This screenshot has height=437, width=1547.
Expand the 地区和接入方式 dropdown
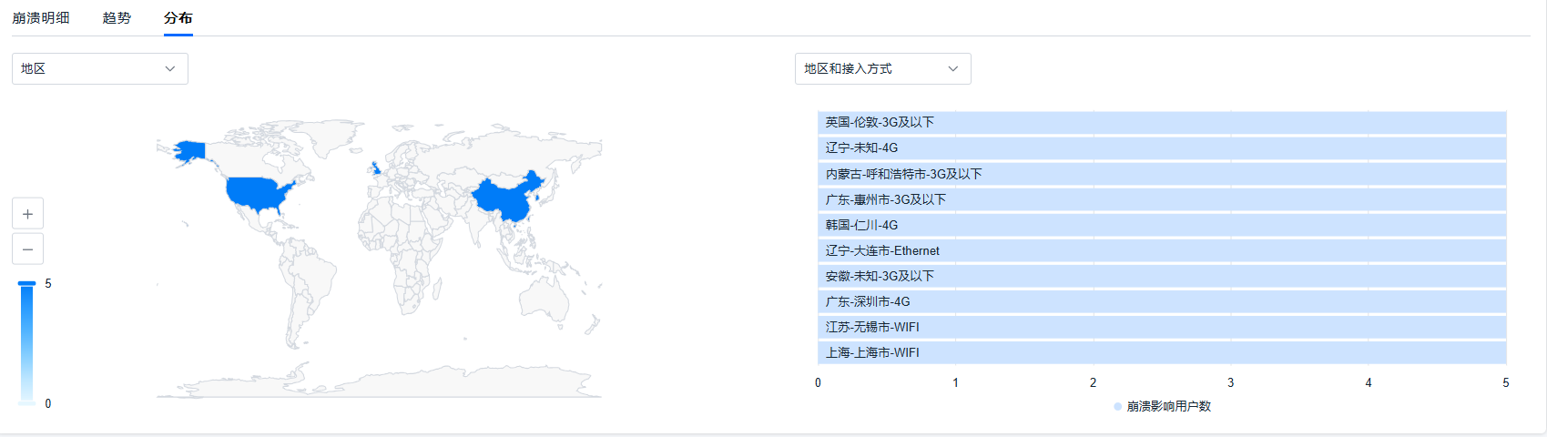tap(882, 69)
